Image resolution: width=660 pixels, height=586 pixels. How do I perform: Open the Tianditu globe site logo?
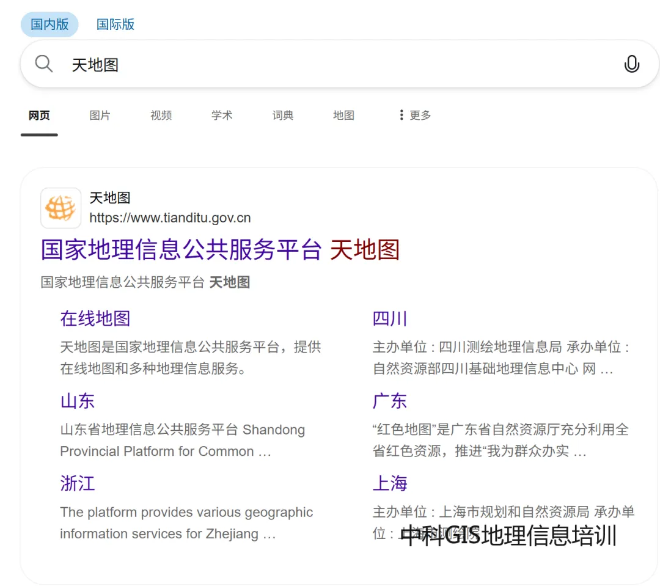click(x=61, y=208)
